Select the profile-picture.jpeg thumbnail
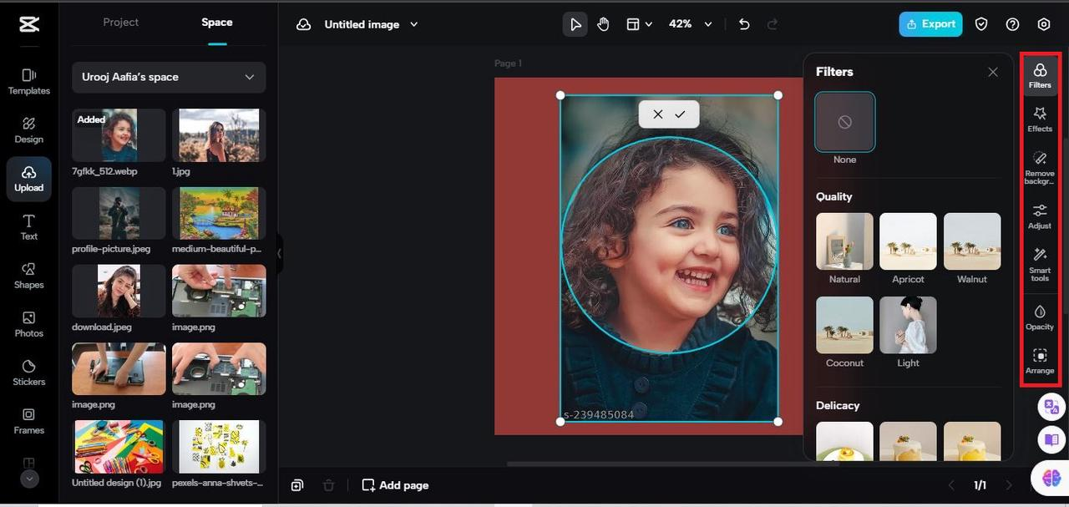The height and width of the screenshot is (507, 1069). (119, 213)
